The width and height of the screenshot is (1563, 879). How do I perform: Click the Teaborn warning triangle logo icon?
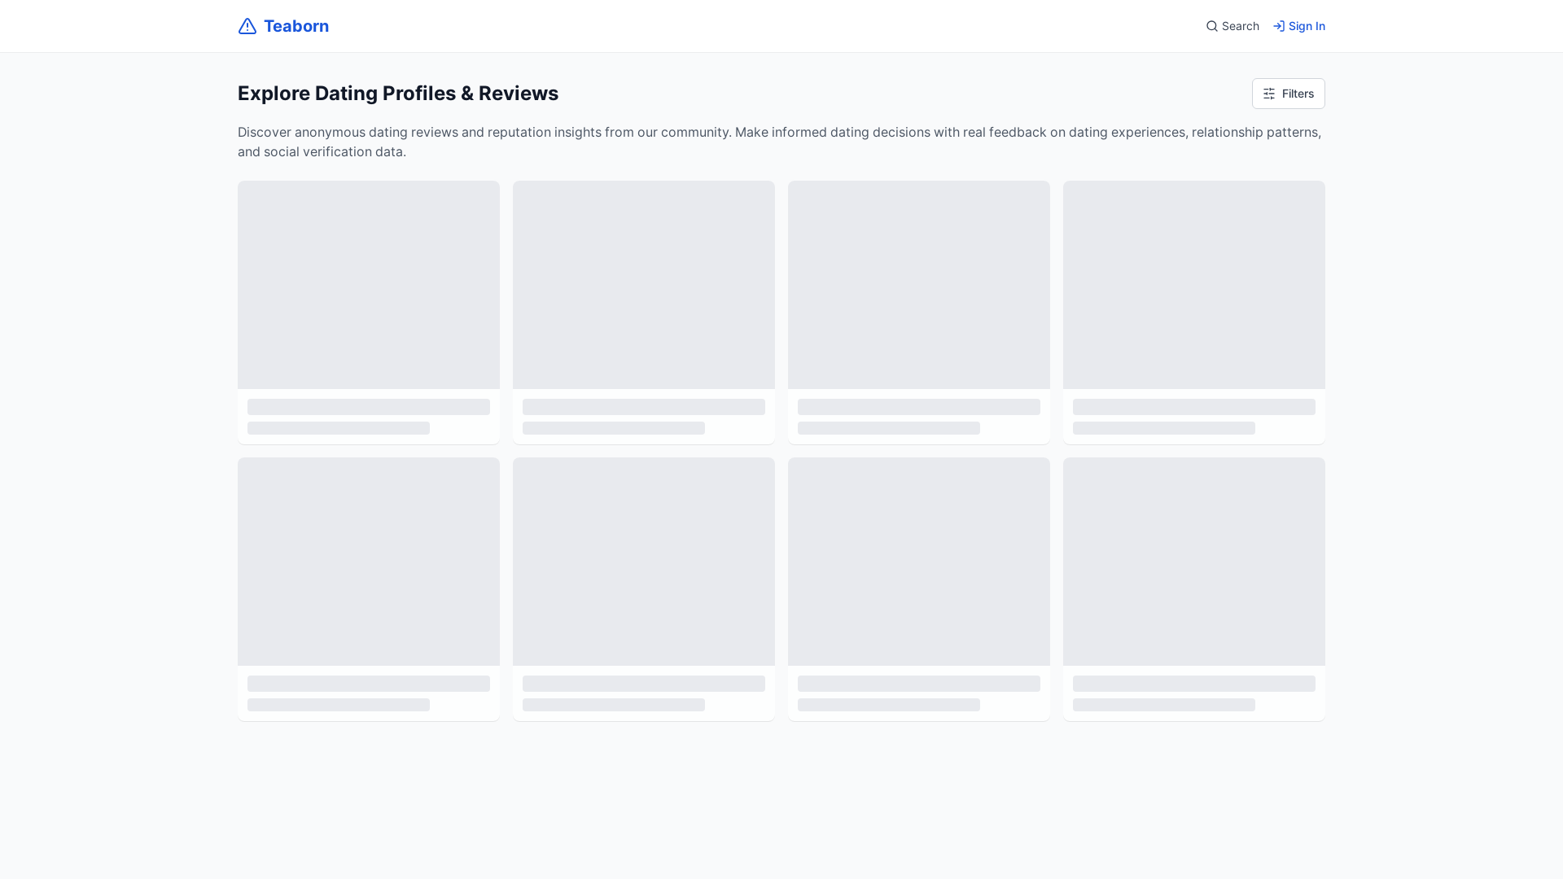click(x=247, y=26)
